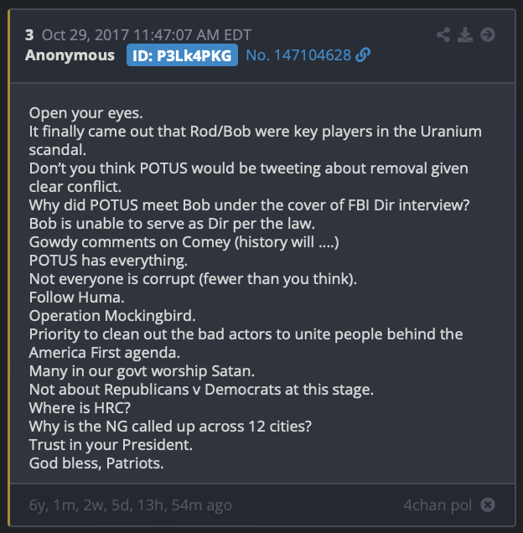
Task: Click the line "Where is HRC?"
Action: point(80,408)
